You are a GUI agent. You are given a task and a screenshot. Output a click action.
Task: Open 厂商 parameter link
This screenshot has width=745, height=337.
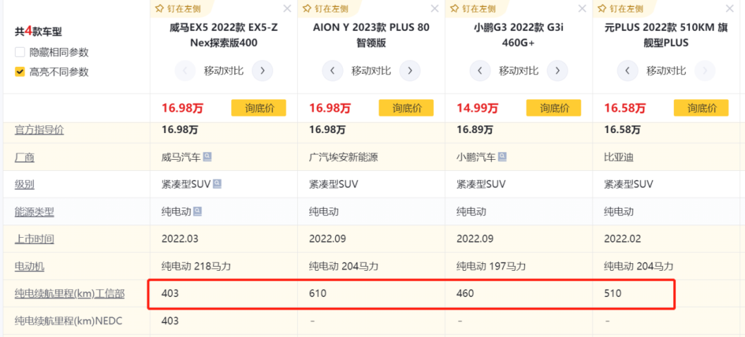[24, 157]
